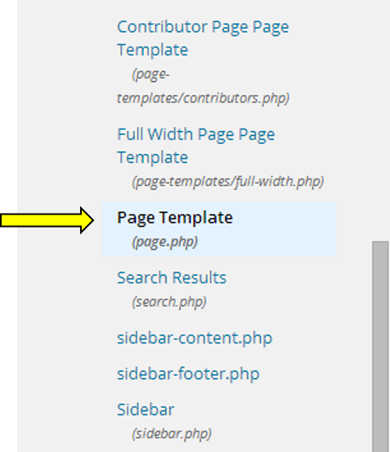
Task: Open the Full Width Page Page Template
Action: (x=196, y=146)
